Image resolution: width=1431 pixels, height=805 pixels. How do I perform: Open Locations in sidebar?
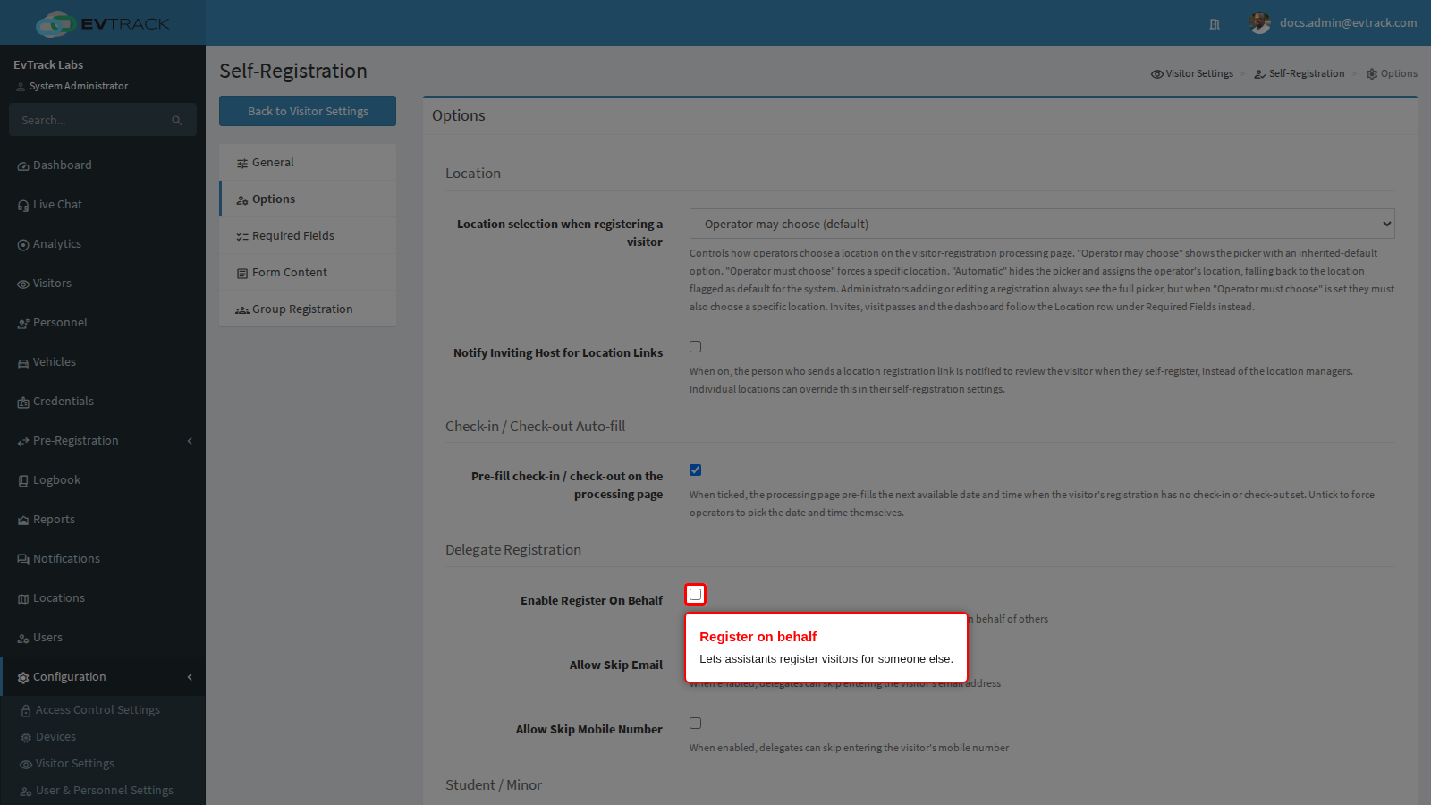coord(103,598)
